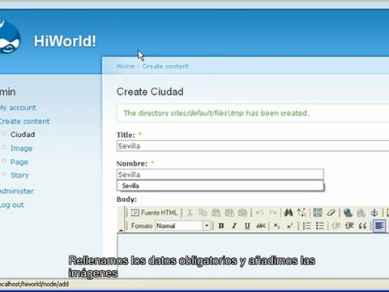Open Create content in sidebar menu
Screen dimensions: 389x292
pos(24,122)
